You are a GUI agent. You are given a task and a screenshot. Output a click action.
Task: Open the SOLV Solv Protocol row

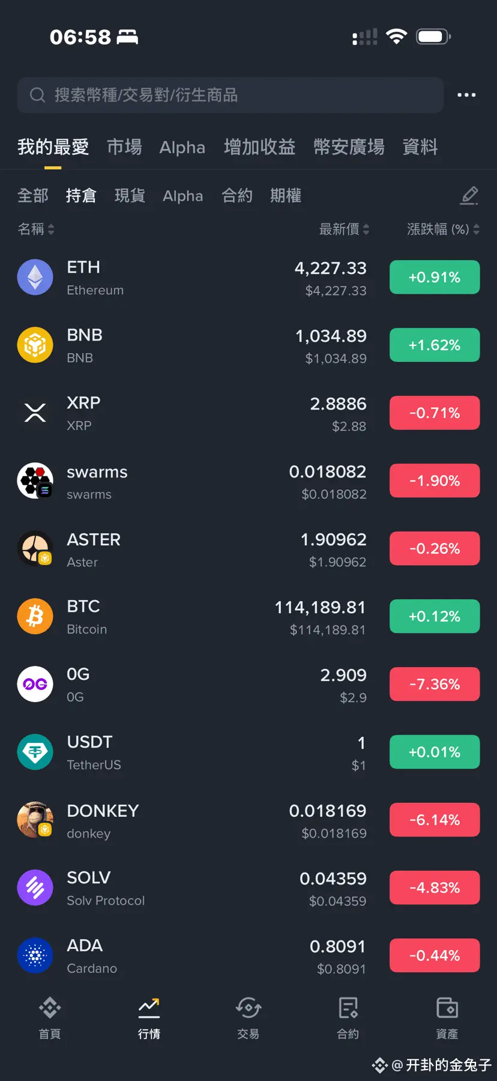point(248,888)
